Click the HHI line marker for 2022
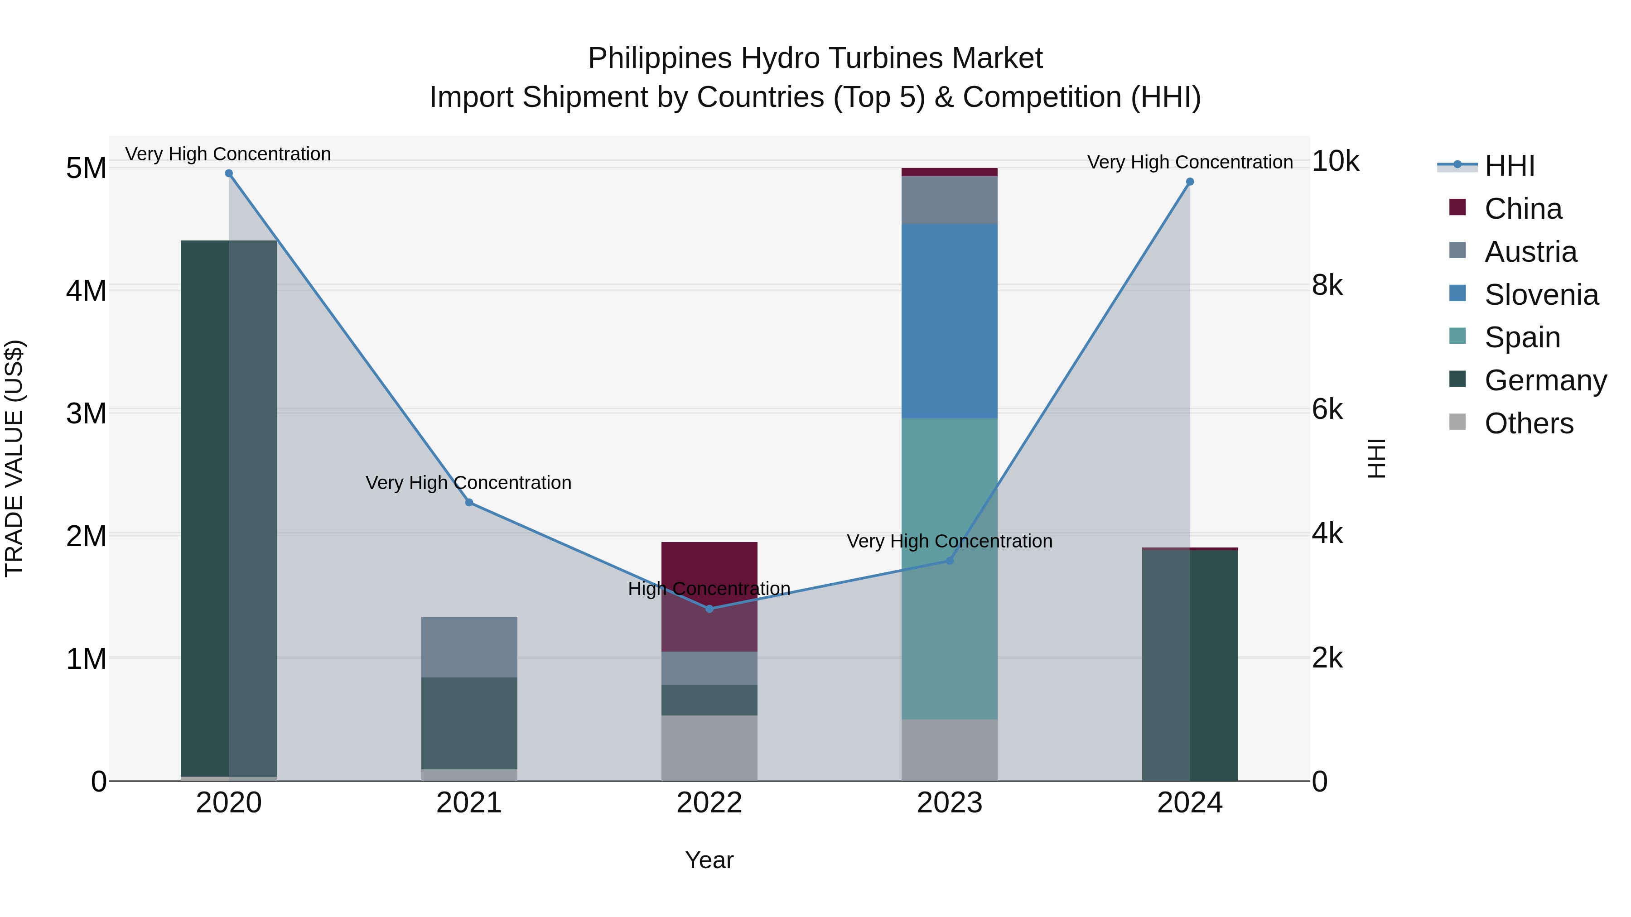 [709, 609]
